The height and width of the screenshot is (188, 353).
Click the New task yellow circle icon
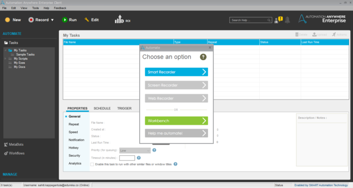point(7,20)
